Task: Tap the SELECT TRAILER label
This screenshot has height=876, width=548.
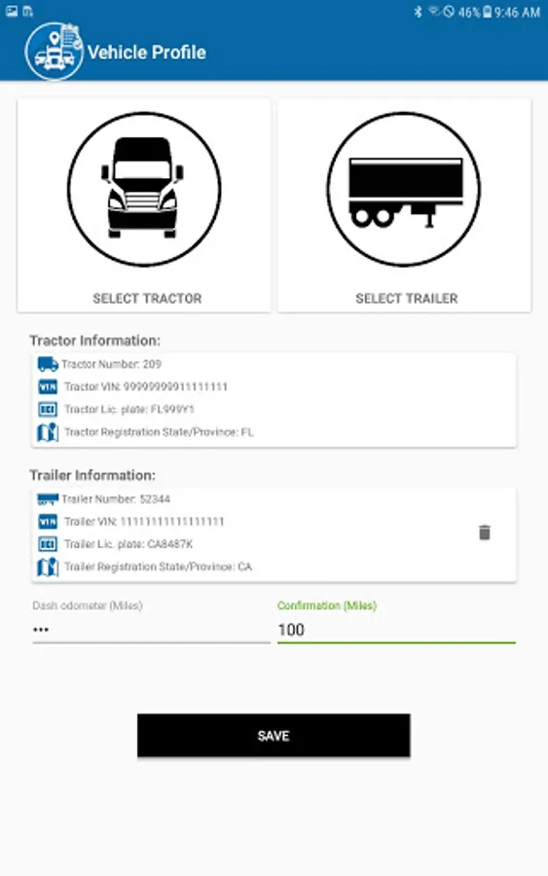Action: pos(407,299)
